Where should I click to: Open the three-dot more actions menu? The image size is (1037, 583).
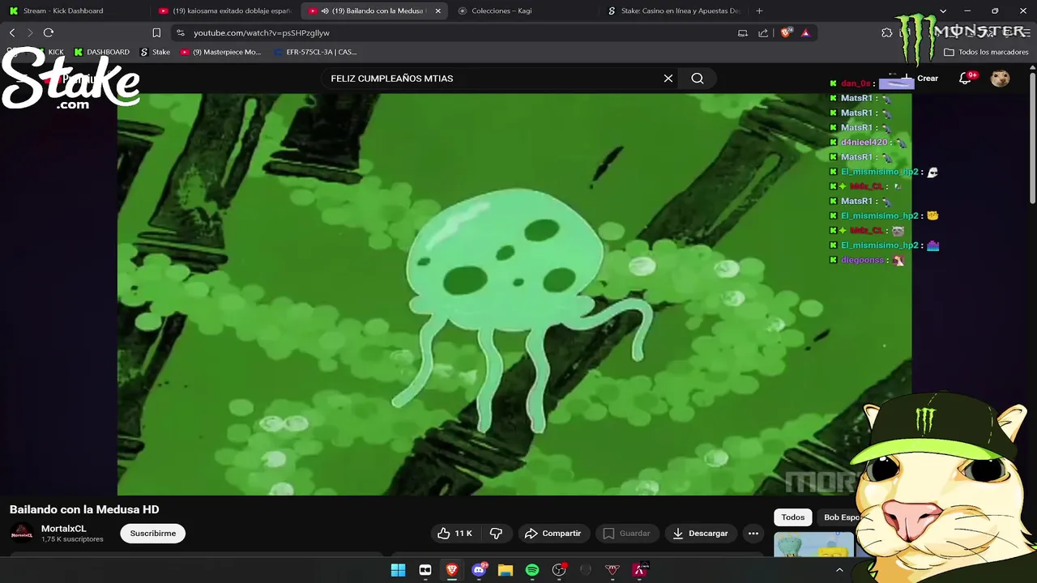(x=753, y=533)
